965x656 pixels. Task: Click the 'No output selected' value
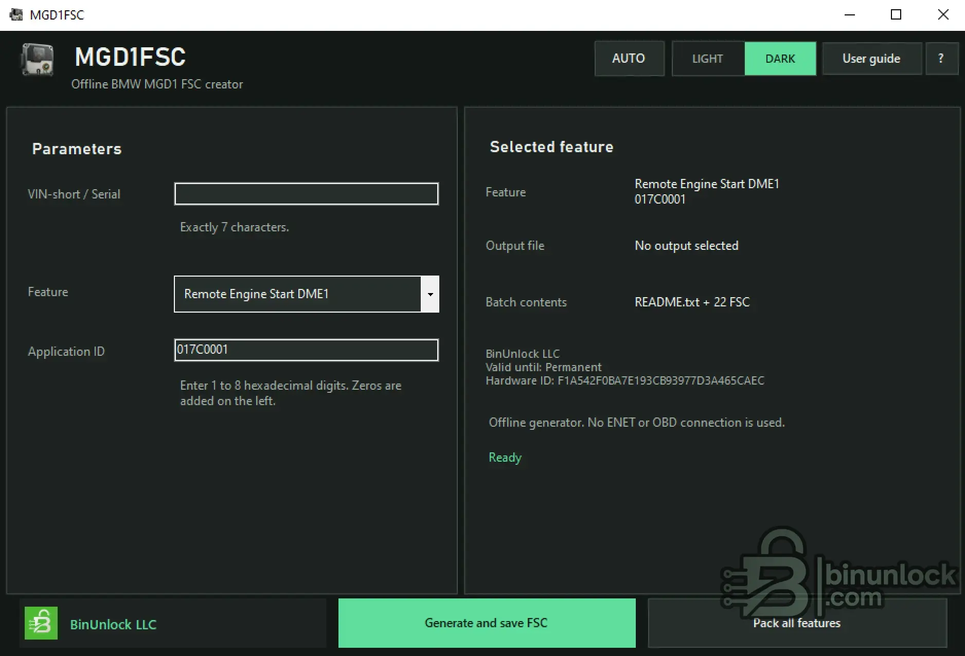(686, 246)
